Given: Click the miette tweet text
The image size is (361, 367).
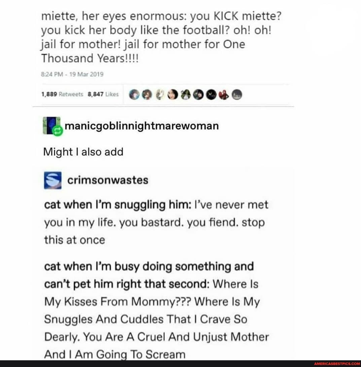Looking at the screenshot, I should point(158,37).
